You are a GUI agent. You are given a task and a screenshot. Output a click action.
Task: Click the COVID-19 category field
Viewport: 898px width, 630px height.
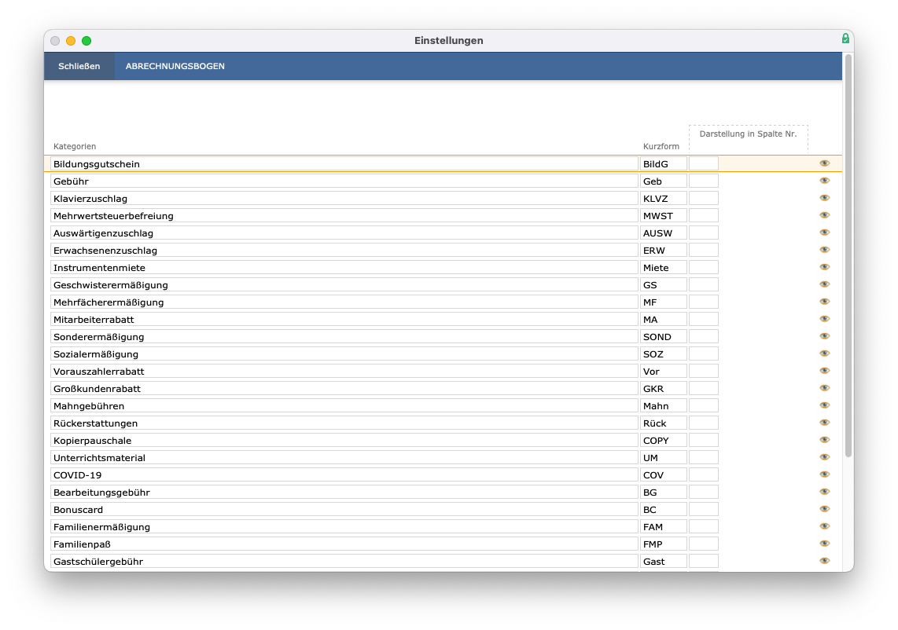(x=344, y=475)
